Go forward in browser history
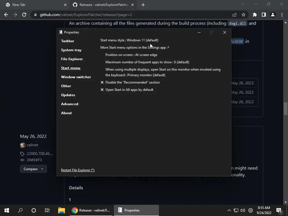 pos(15,15)
